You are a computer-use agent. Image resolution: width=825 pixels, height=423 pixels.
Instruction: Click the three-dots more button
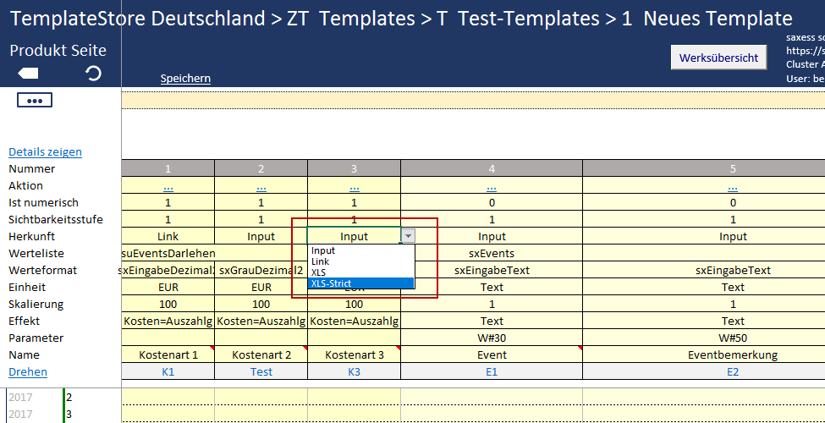(x=35, y=101)
